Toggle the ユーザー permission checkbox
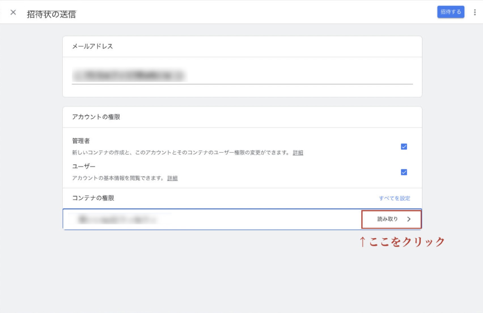Screen dimensions: 483x313 click(x=404, y=172)
